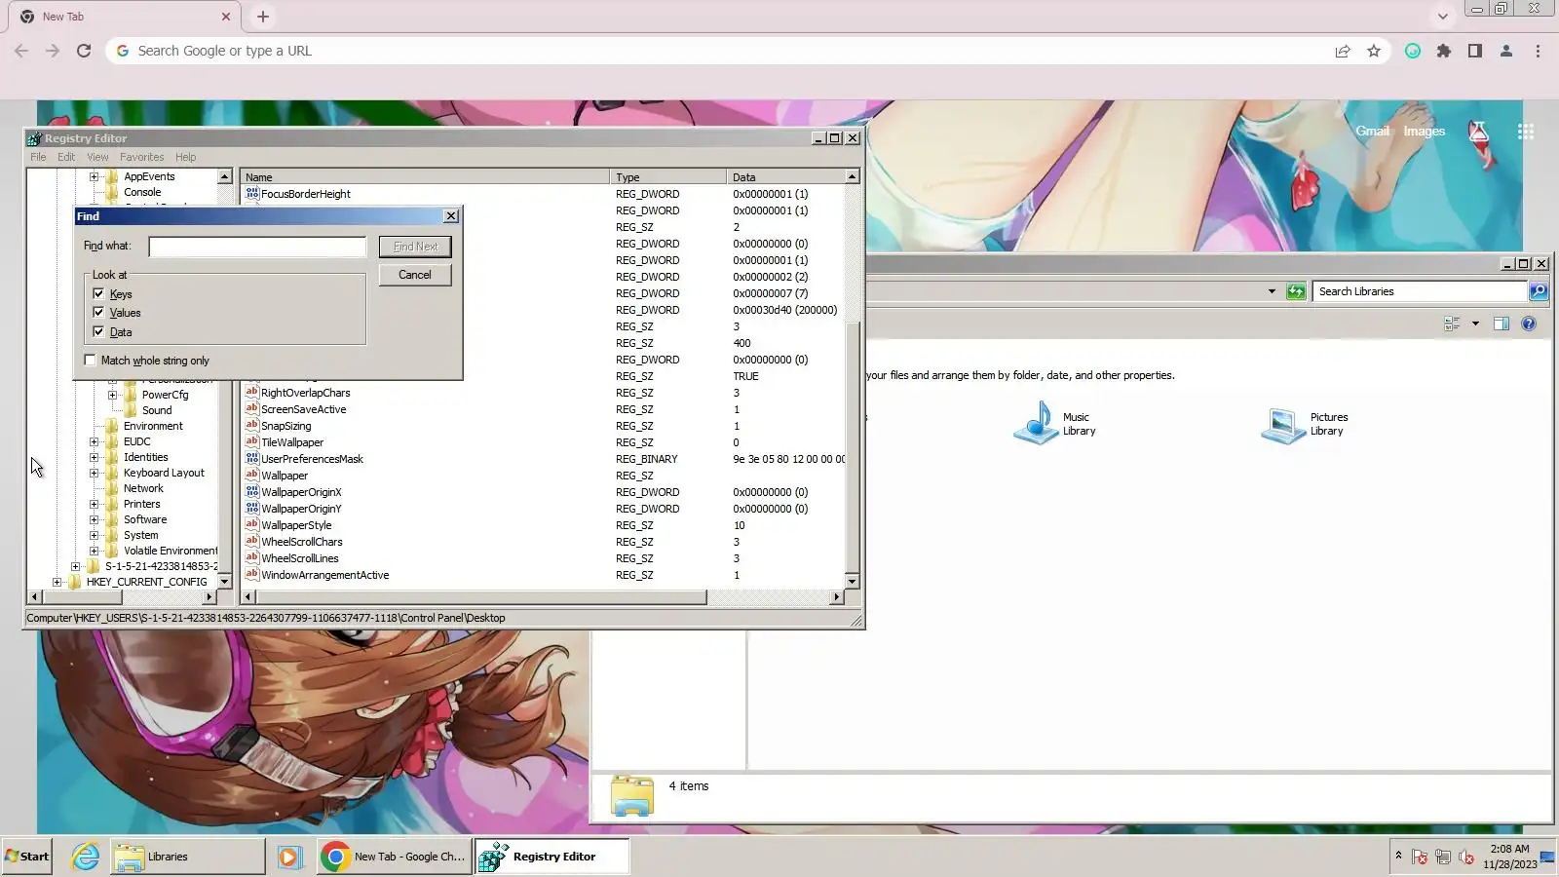The height and width of the screenshot is (877, 1559).
Task: Open the share page icon in address bar
Action: (1343, 51)
